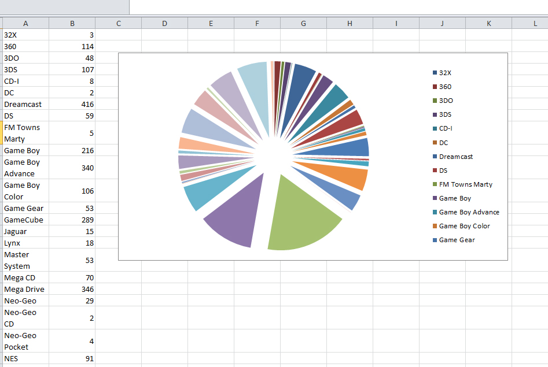The height and width of the screenshot is (367, 548).
Task: Click the Game Boy Color cell
Action: 25,191
